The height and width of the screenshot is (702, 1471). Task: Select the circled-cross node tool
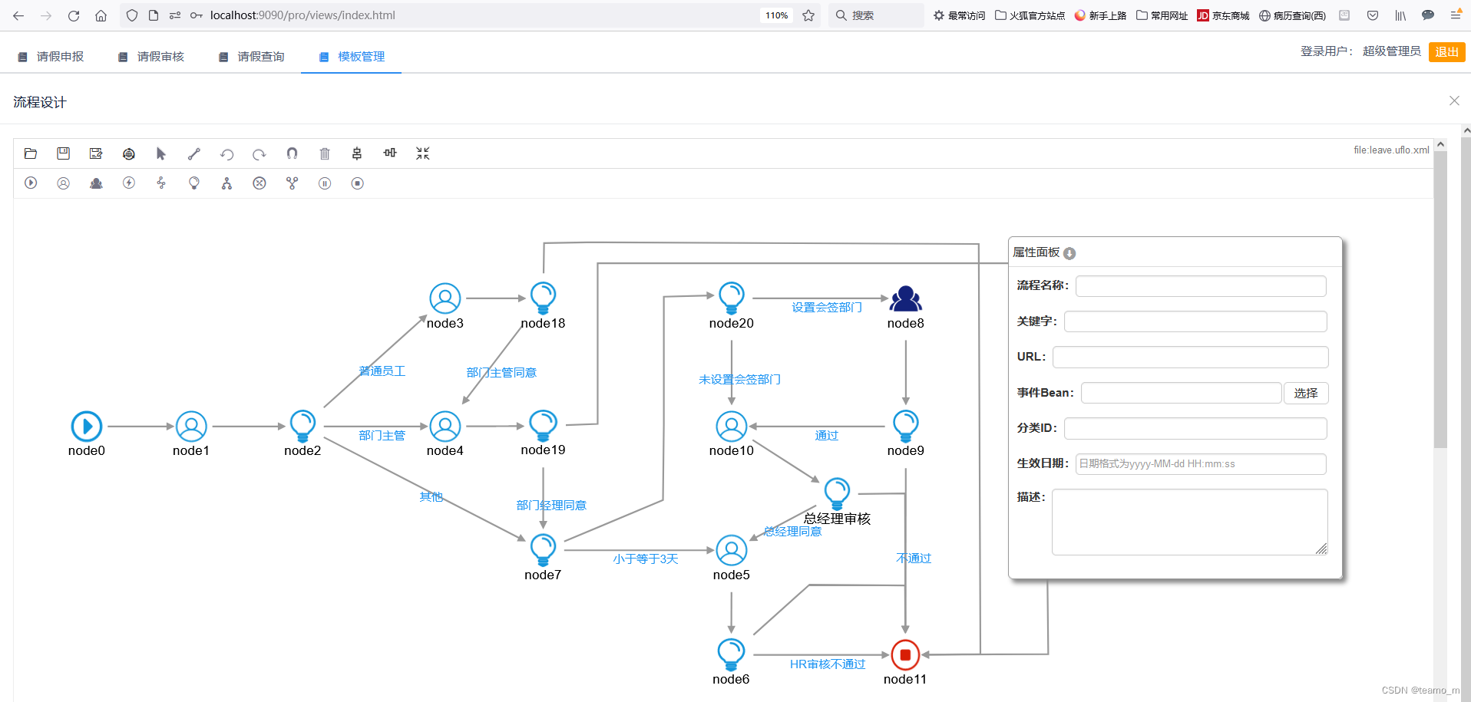coord(259,183)
